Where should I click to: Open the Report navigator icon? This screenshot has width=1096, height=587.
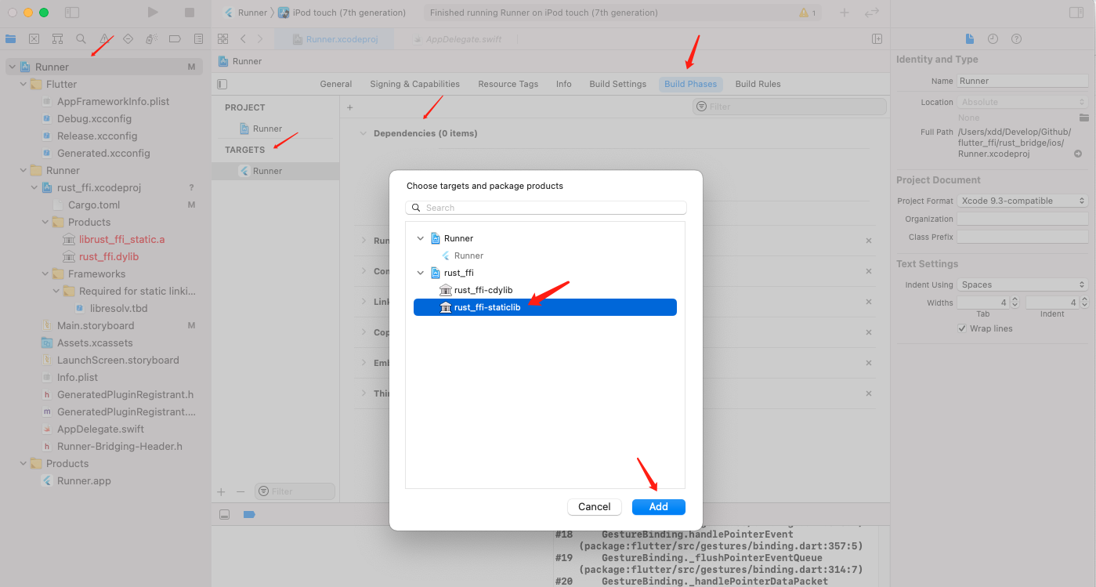click(x=199, y=38)
